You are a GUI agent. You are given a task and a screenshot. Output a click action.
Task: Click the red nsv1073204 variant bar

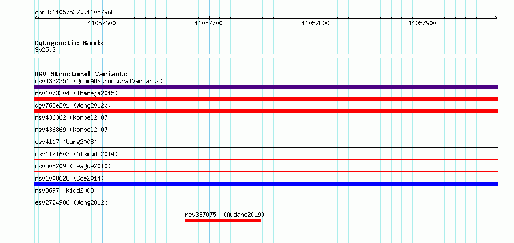click(266, 99)
